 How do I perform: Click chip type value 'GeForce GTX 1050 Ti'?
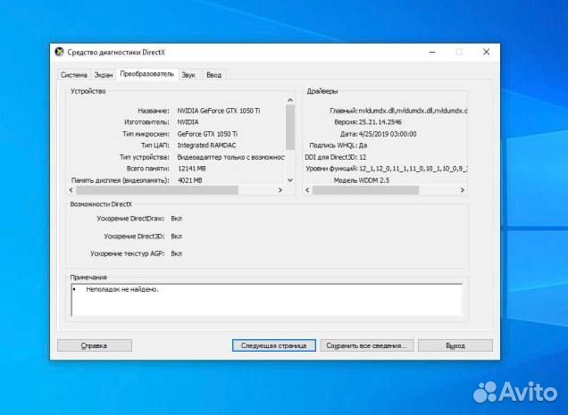click(x=207, y=134)
